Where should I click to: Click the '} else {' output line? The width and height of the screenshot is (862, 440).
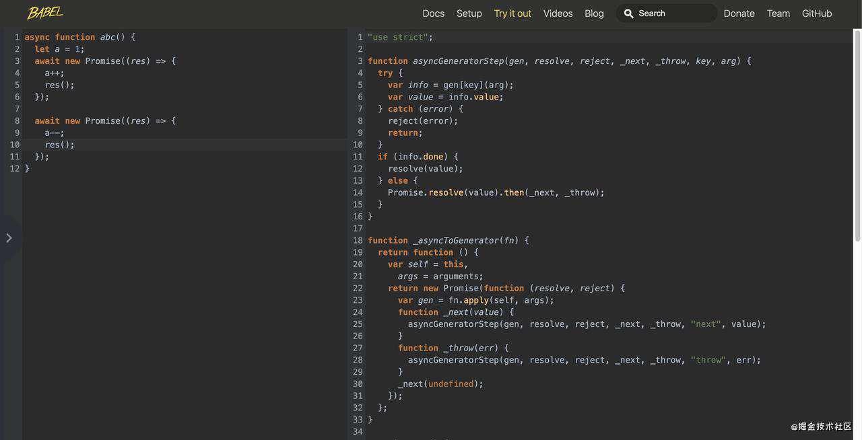click(398, 180)
